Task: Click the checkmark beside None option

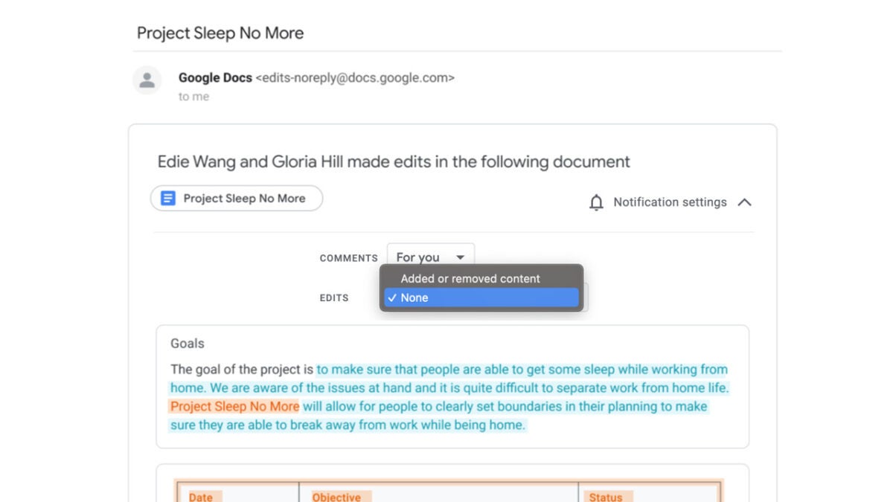Action: (392, 297)
